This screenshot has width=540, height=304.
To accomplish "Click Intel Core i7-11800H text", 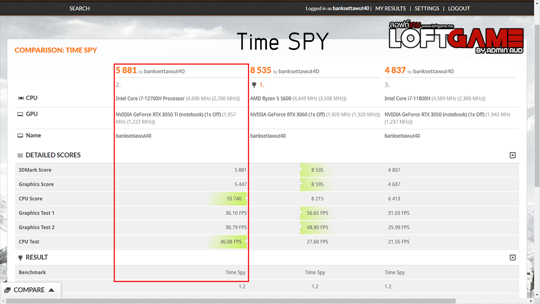I will point(407,99).
